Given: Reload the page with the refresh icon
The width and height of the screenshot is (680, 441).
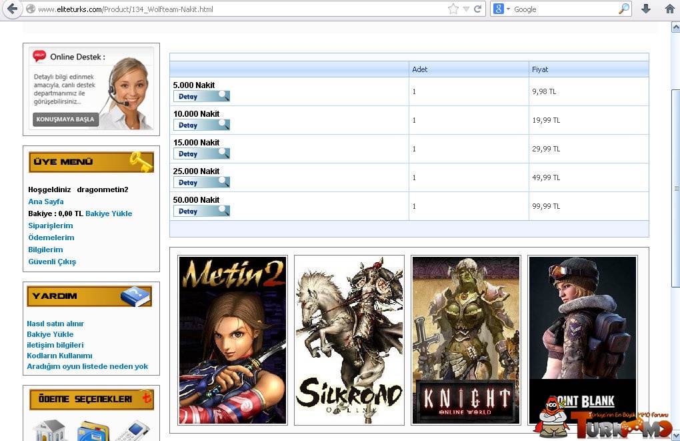Looking at the screenshot, I should pos(478,9).
